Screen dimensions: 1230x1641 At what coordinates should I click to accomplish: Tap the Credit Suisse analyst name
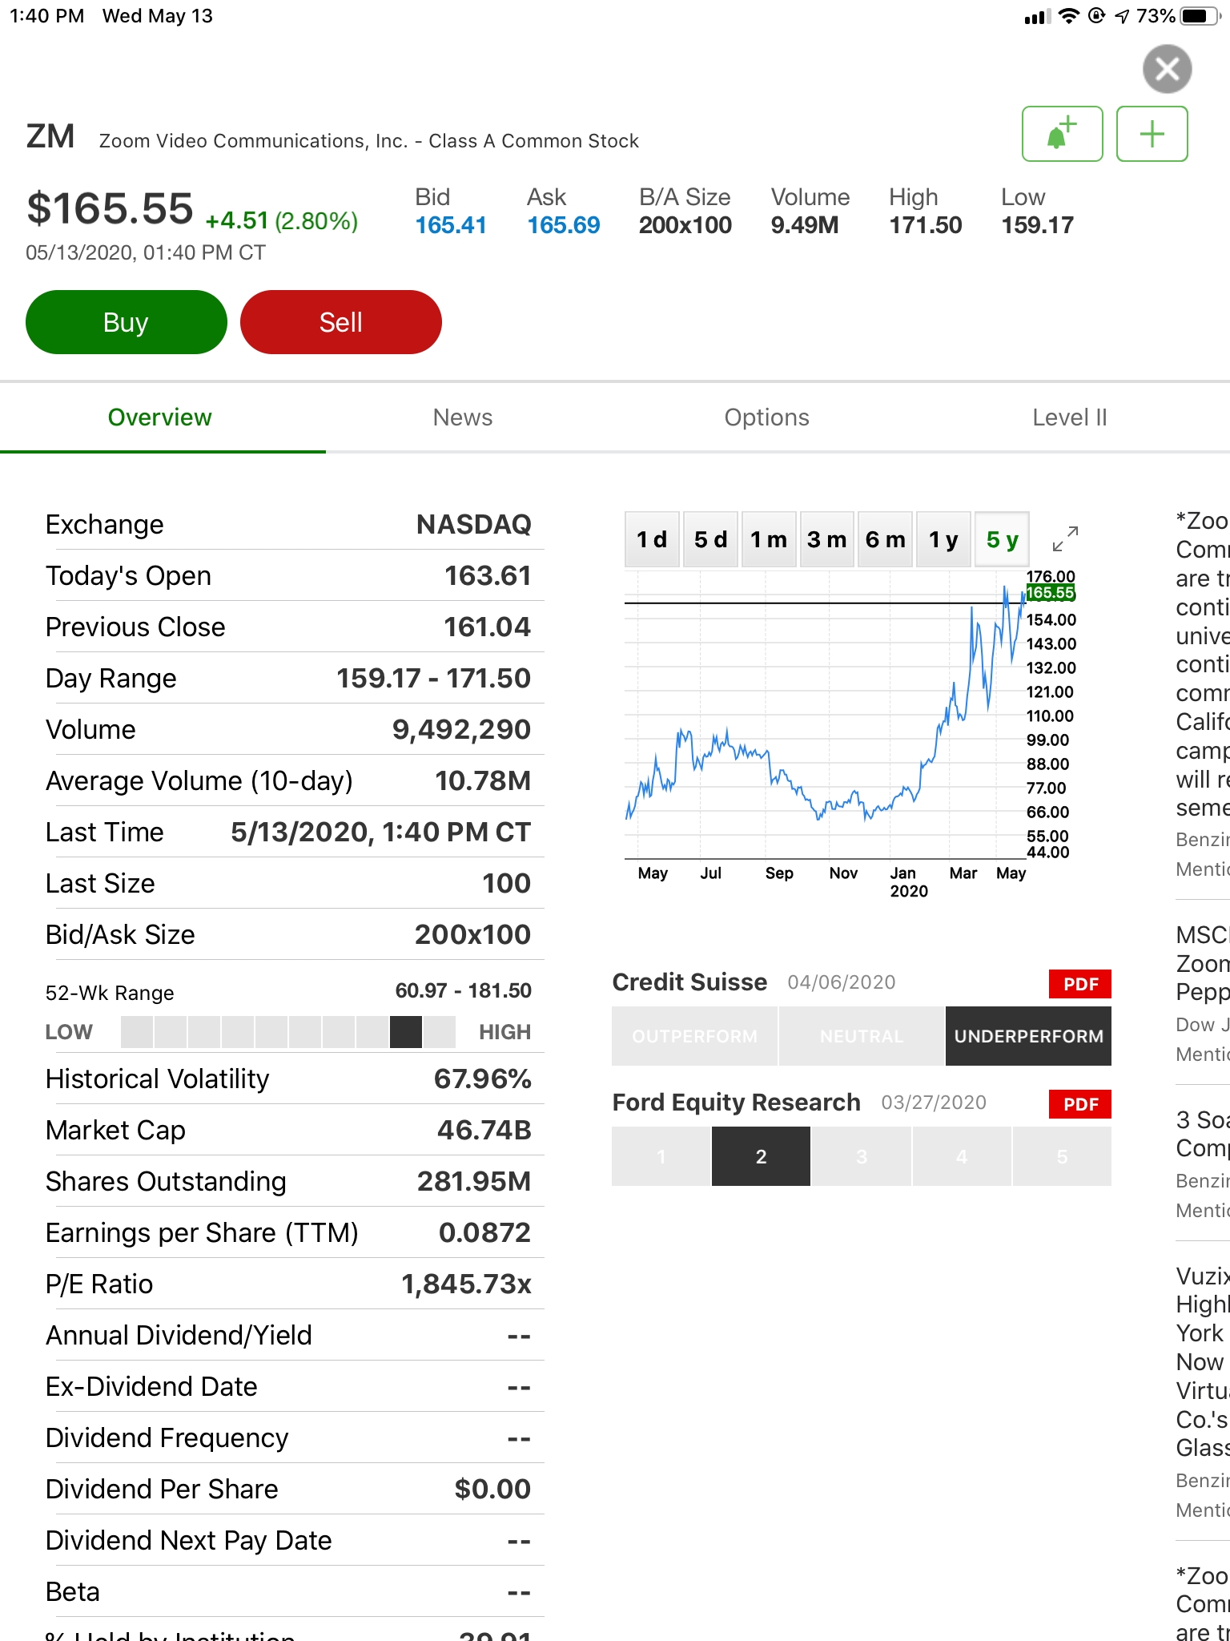point(689,982)
